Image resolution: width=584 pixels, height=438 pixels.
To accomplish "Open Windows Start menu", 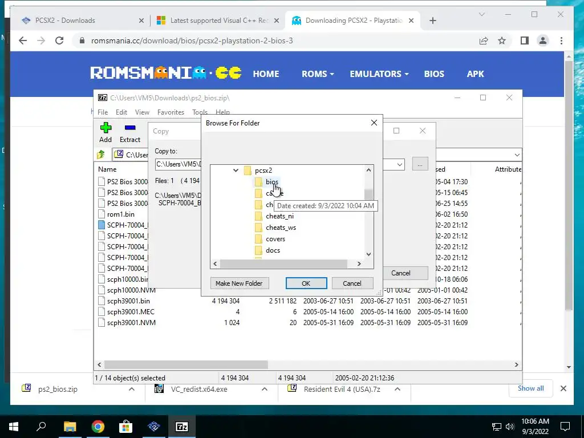I will pos(14,427).
